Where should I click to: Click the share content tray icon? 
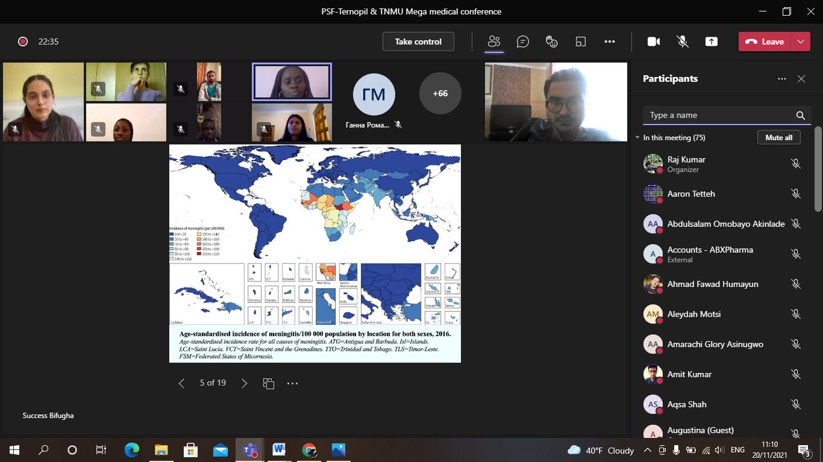pyautogui.click(x=712, y=42)
